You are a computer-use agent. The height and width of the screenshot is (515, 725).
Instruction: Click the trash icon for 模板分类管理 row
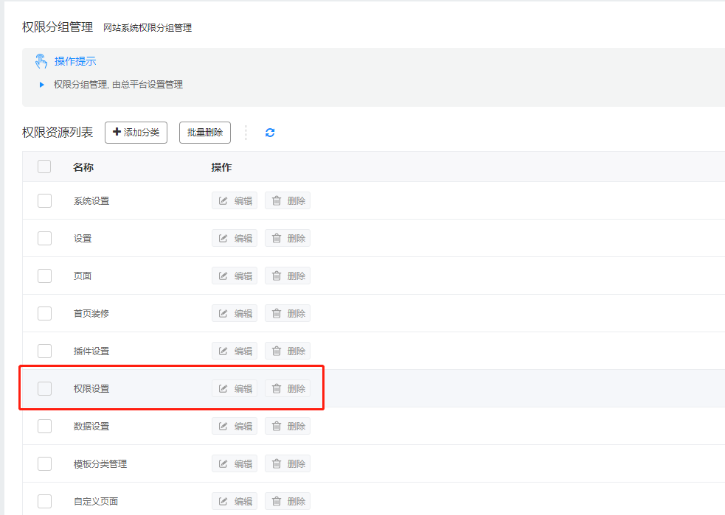coord(277,463)
